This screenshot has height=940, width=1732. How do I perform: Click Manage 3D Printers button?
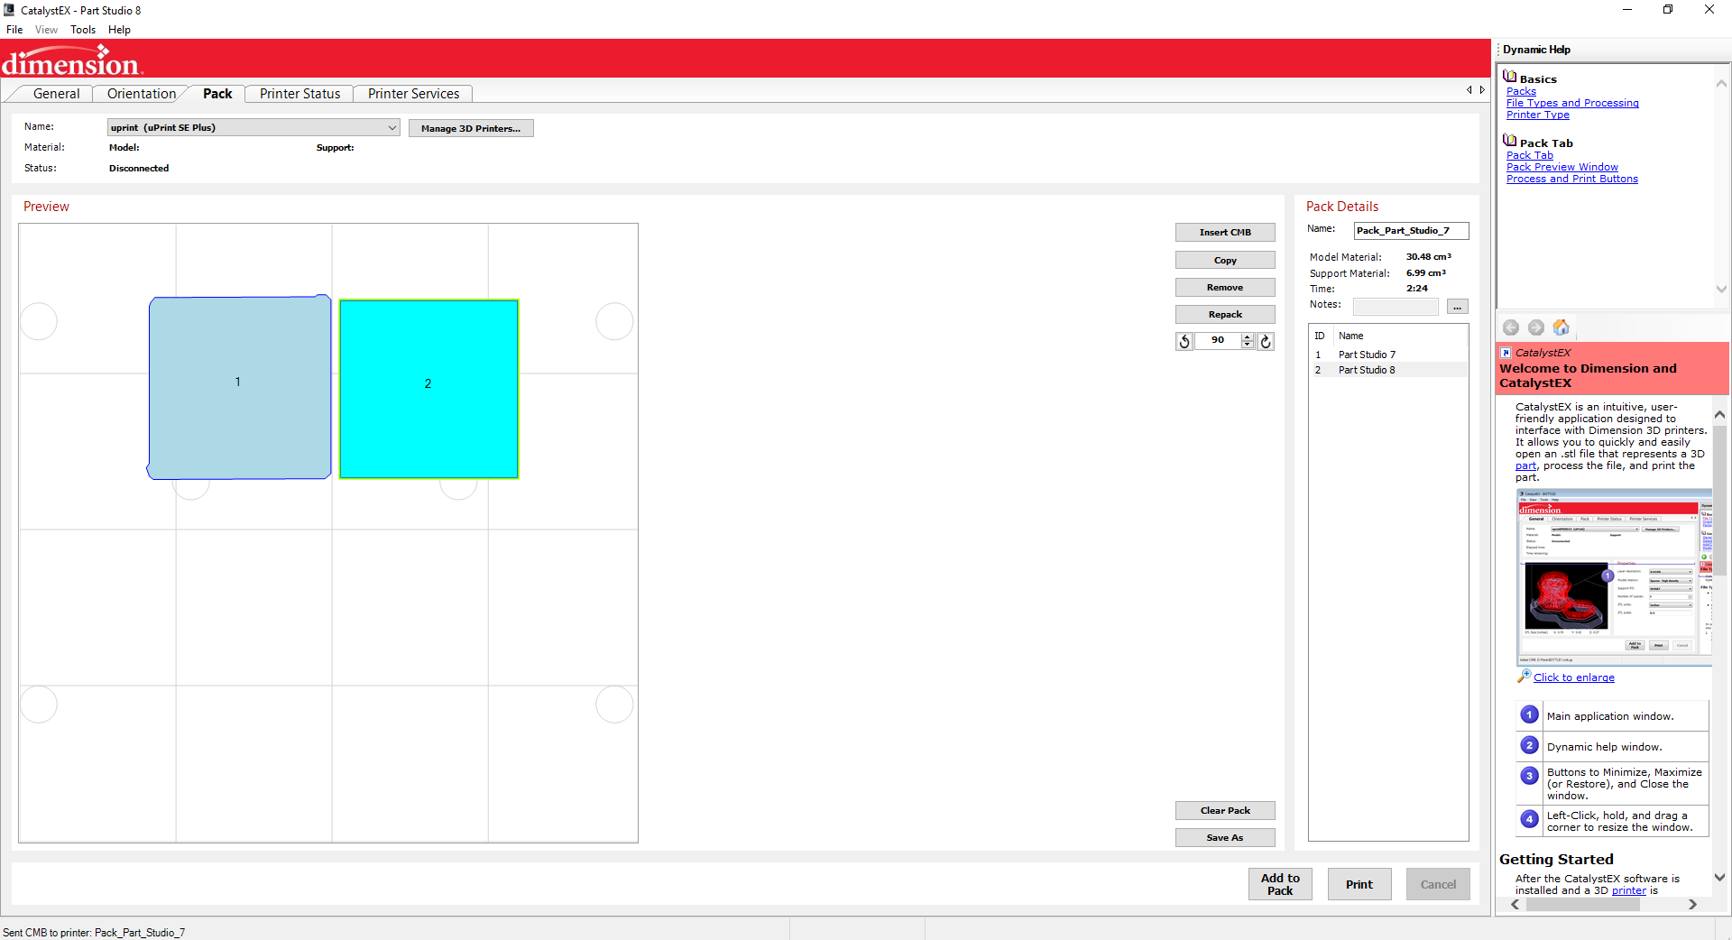(x=471, y=128)
